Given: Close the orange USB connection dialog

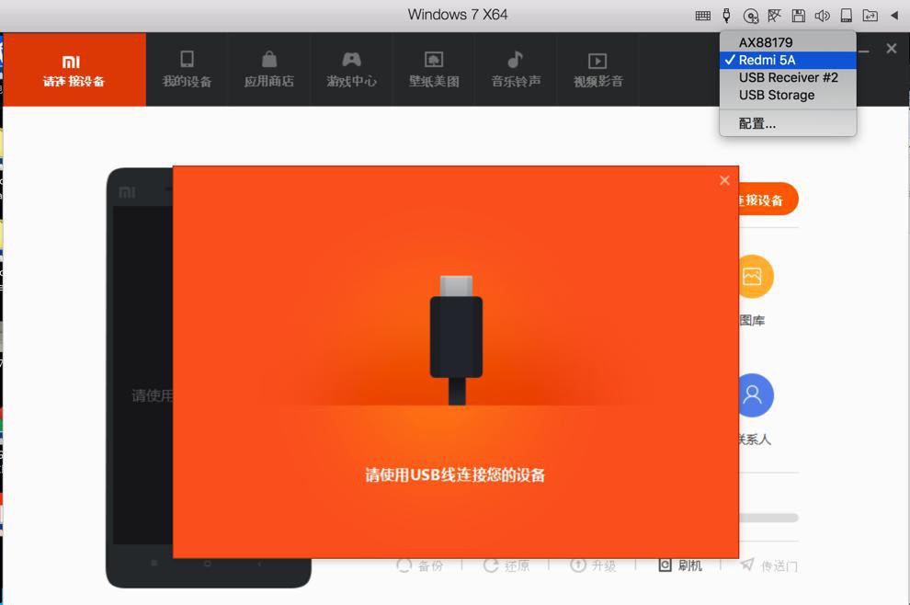Looking at the screenshot, I should pos(724,180).
